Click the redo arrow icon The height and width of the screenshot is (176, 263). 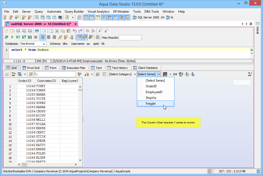tap(80, 31)
